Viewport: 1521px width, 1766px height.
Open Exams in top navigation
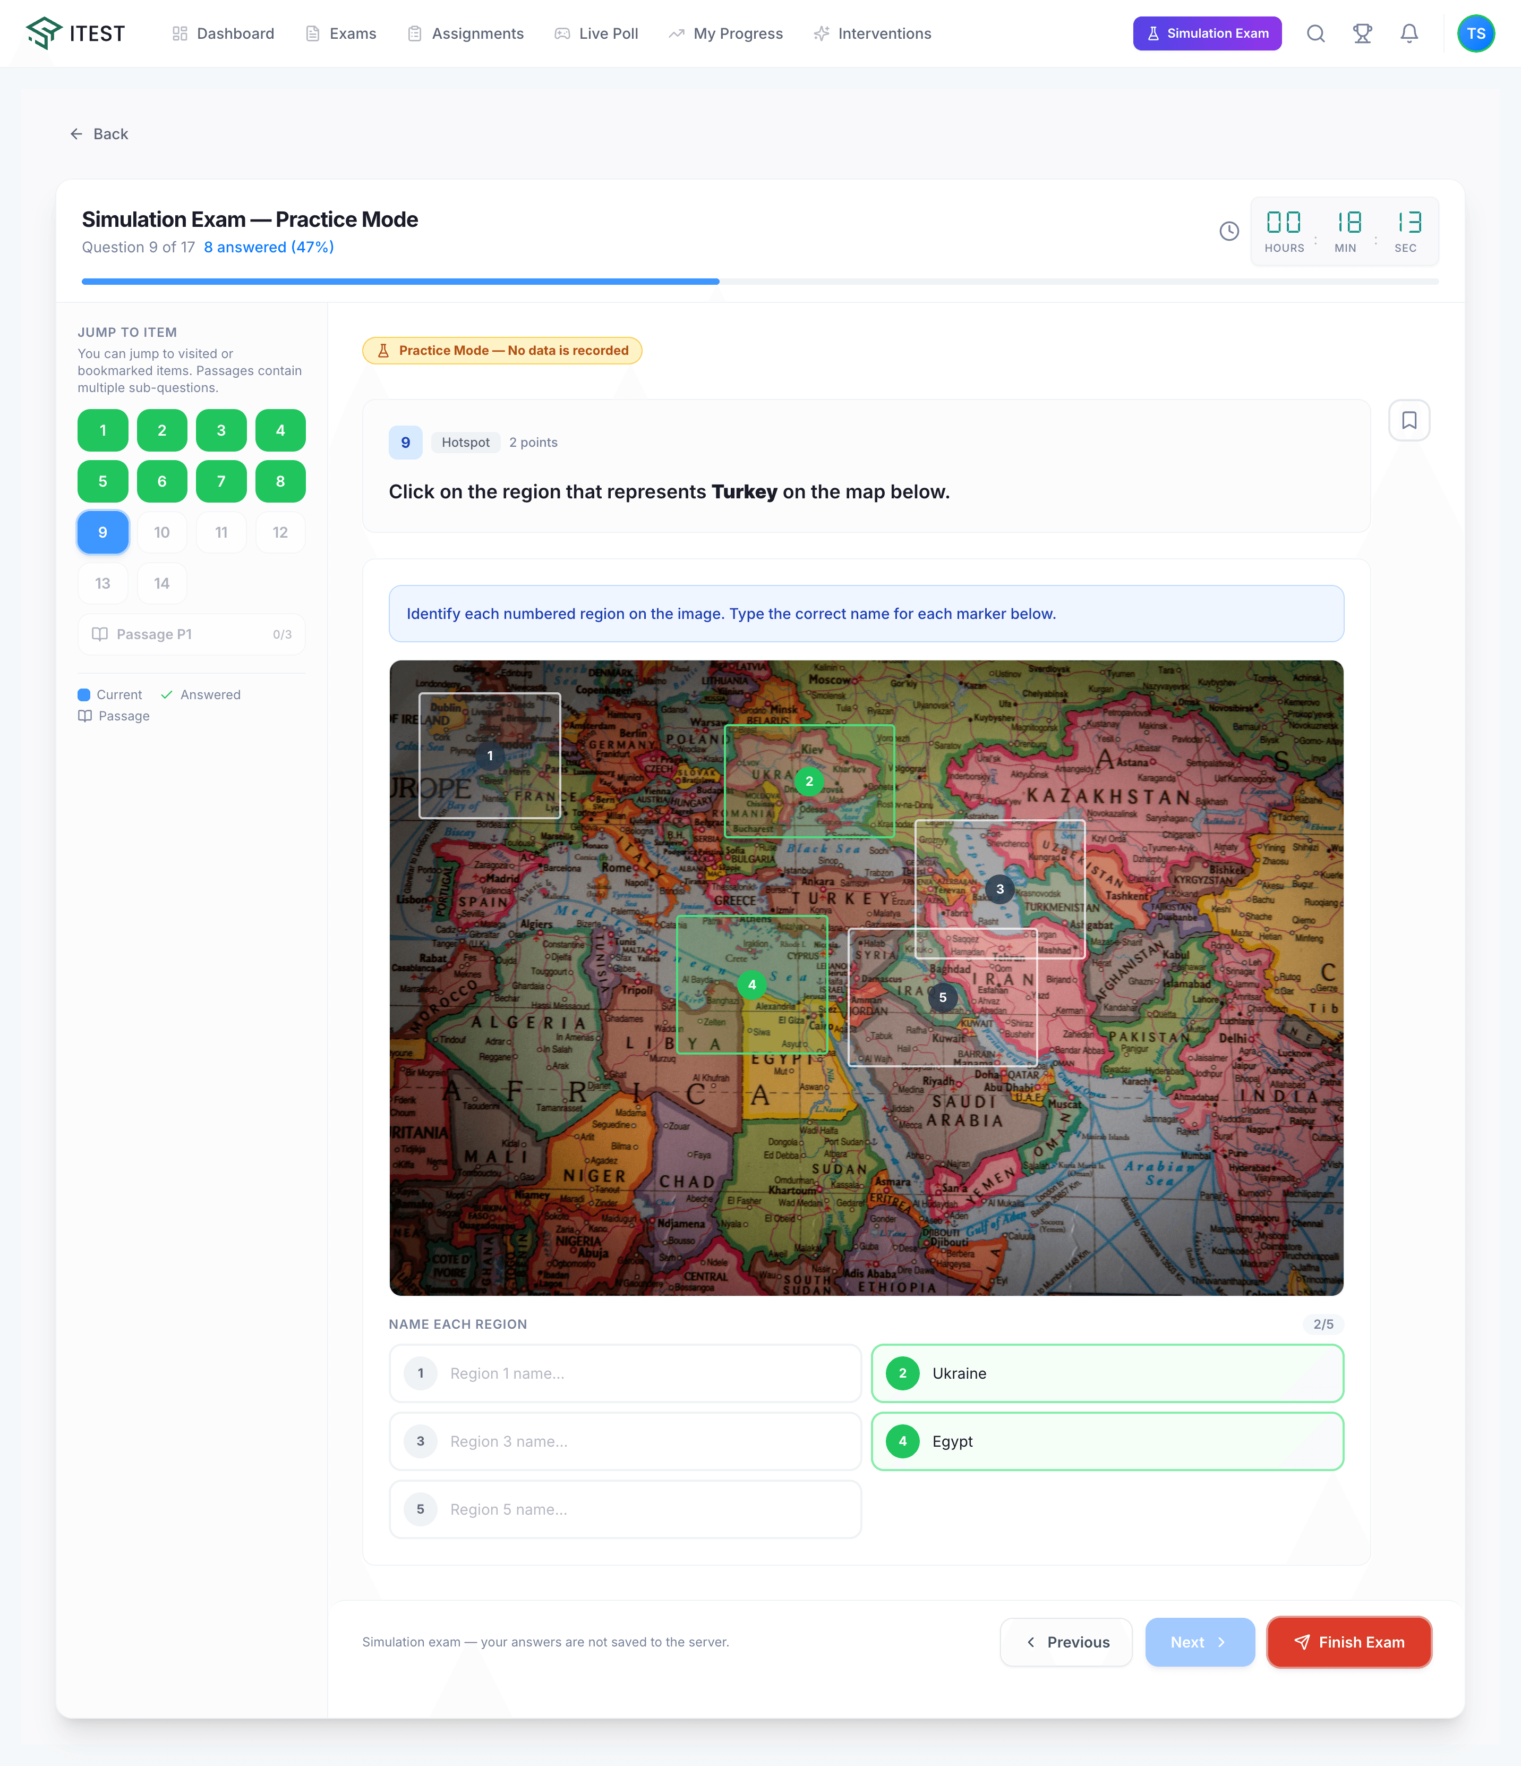click(x=341, y=33)
